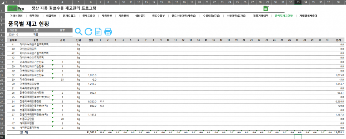The image size is (346, 139).
Task: Select column header number 33
Action: coord(298,2)
